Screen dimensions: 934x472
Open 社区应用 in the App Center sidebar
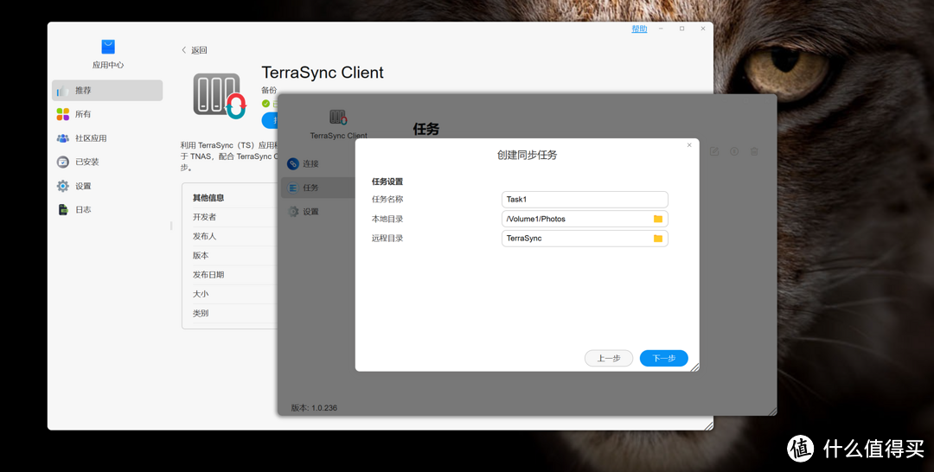coord(107,138)
